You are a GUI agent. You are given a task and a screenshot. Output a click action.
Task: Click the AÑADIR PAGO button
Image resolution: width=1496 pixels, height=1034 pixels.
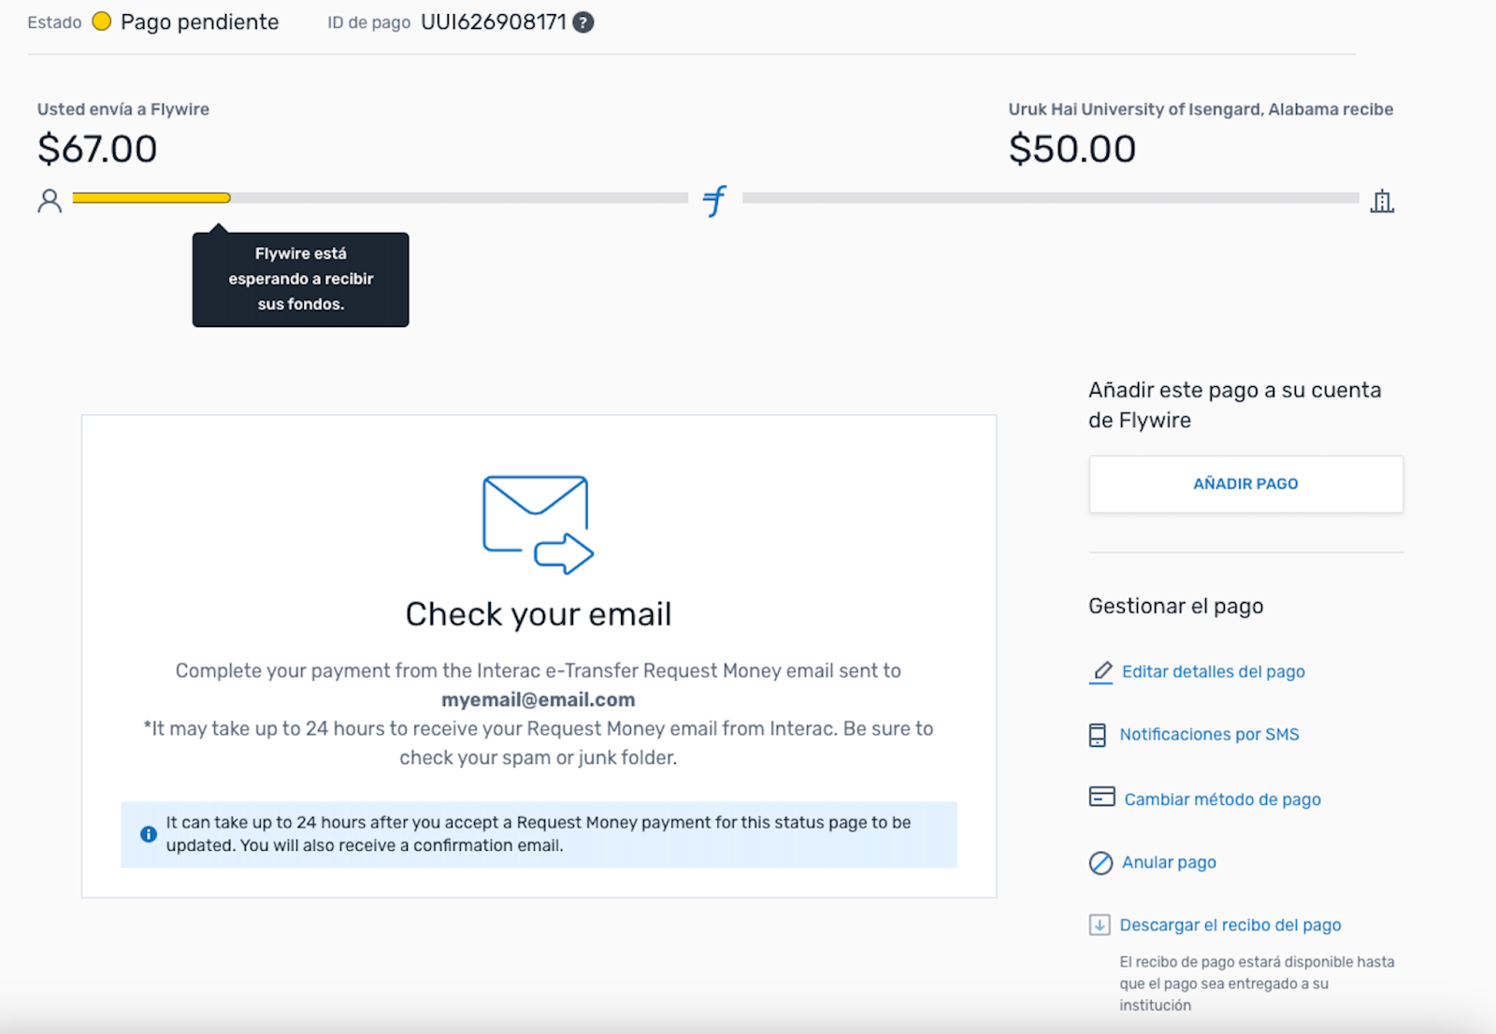pyautogui.click(x=1245, y=484)
